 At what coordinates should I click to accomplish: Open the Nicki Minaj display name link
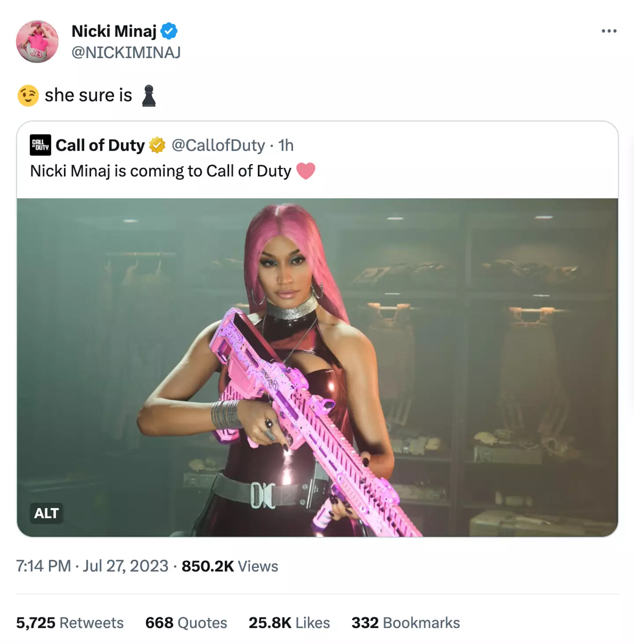click(114, 31)
